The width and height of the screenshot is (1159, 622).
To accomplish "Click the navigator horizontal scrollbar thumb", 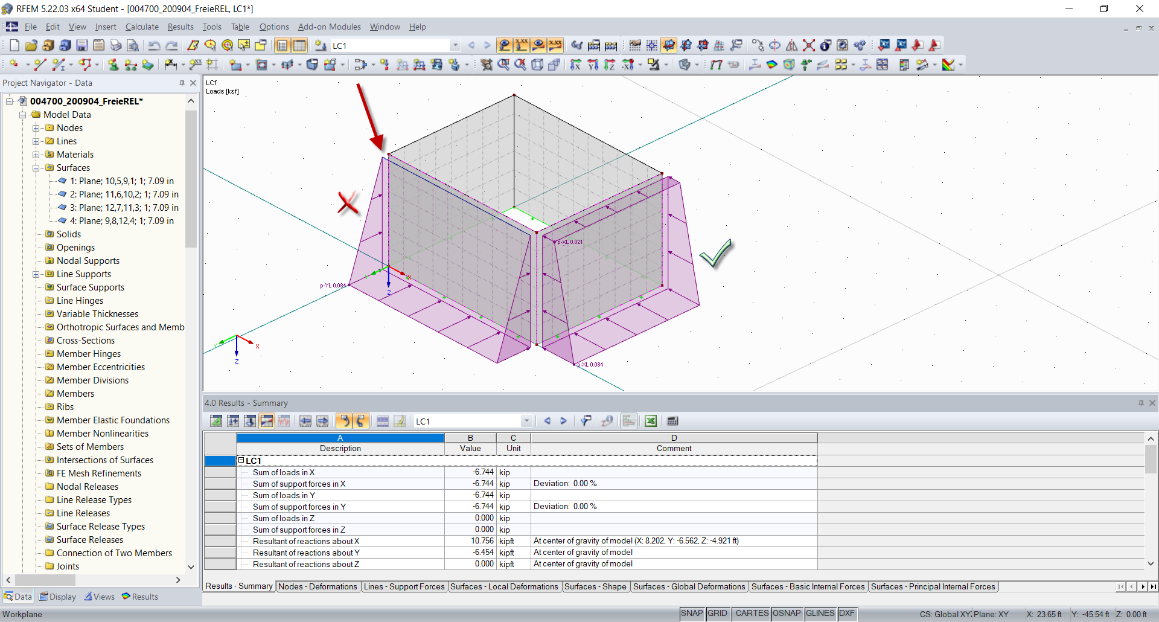I will click(x=45, y=580).
